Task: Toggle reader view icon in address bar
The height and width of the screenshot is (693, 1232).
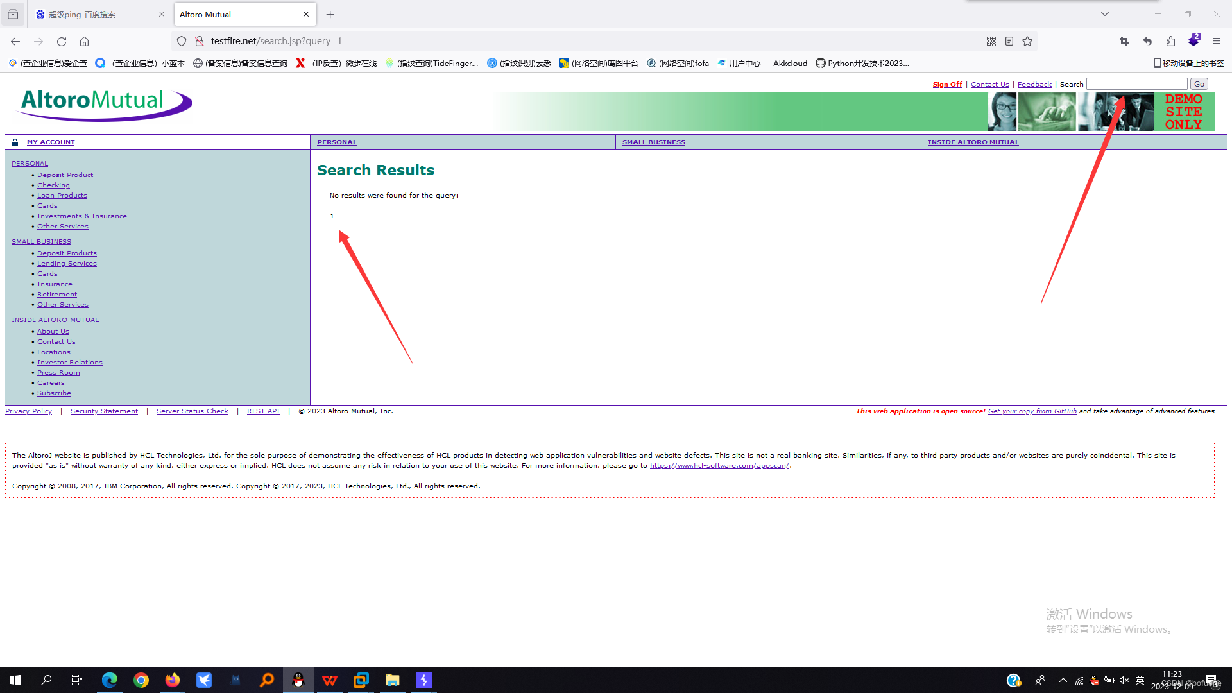Action: coord(1009,41)
